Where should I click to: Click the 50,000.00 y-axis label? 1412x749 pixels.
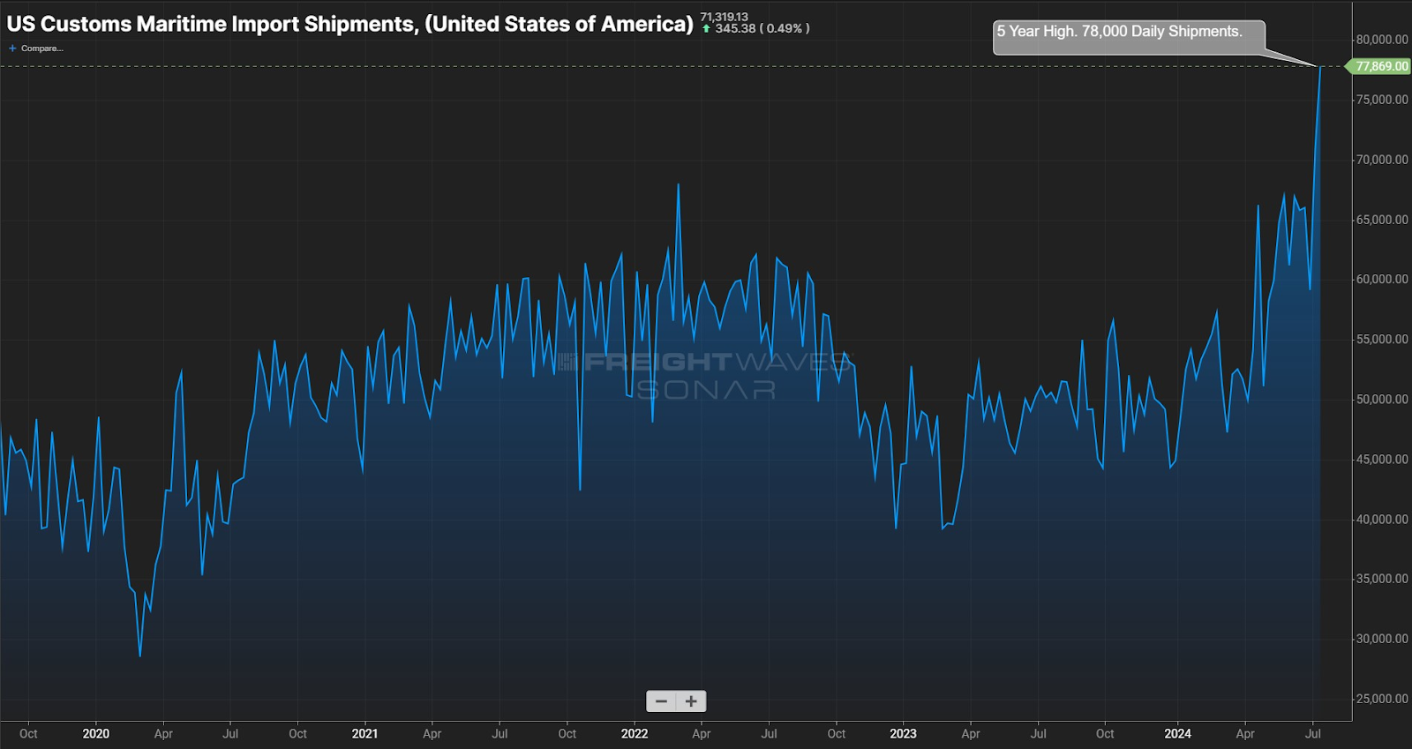pos(1382,400)
